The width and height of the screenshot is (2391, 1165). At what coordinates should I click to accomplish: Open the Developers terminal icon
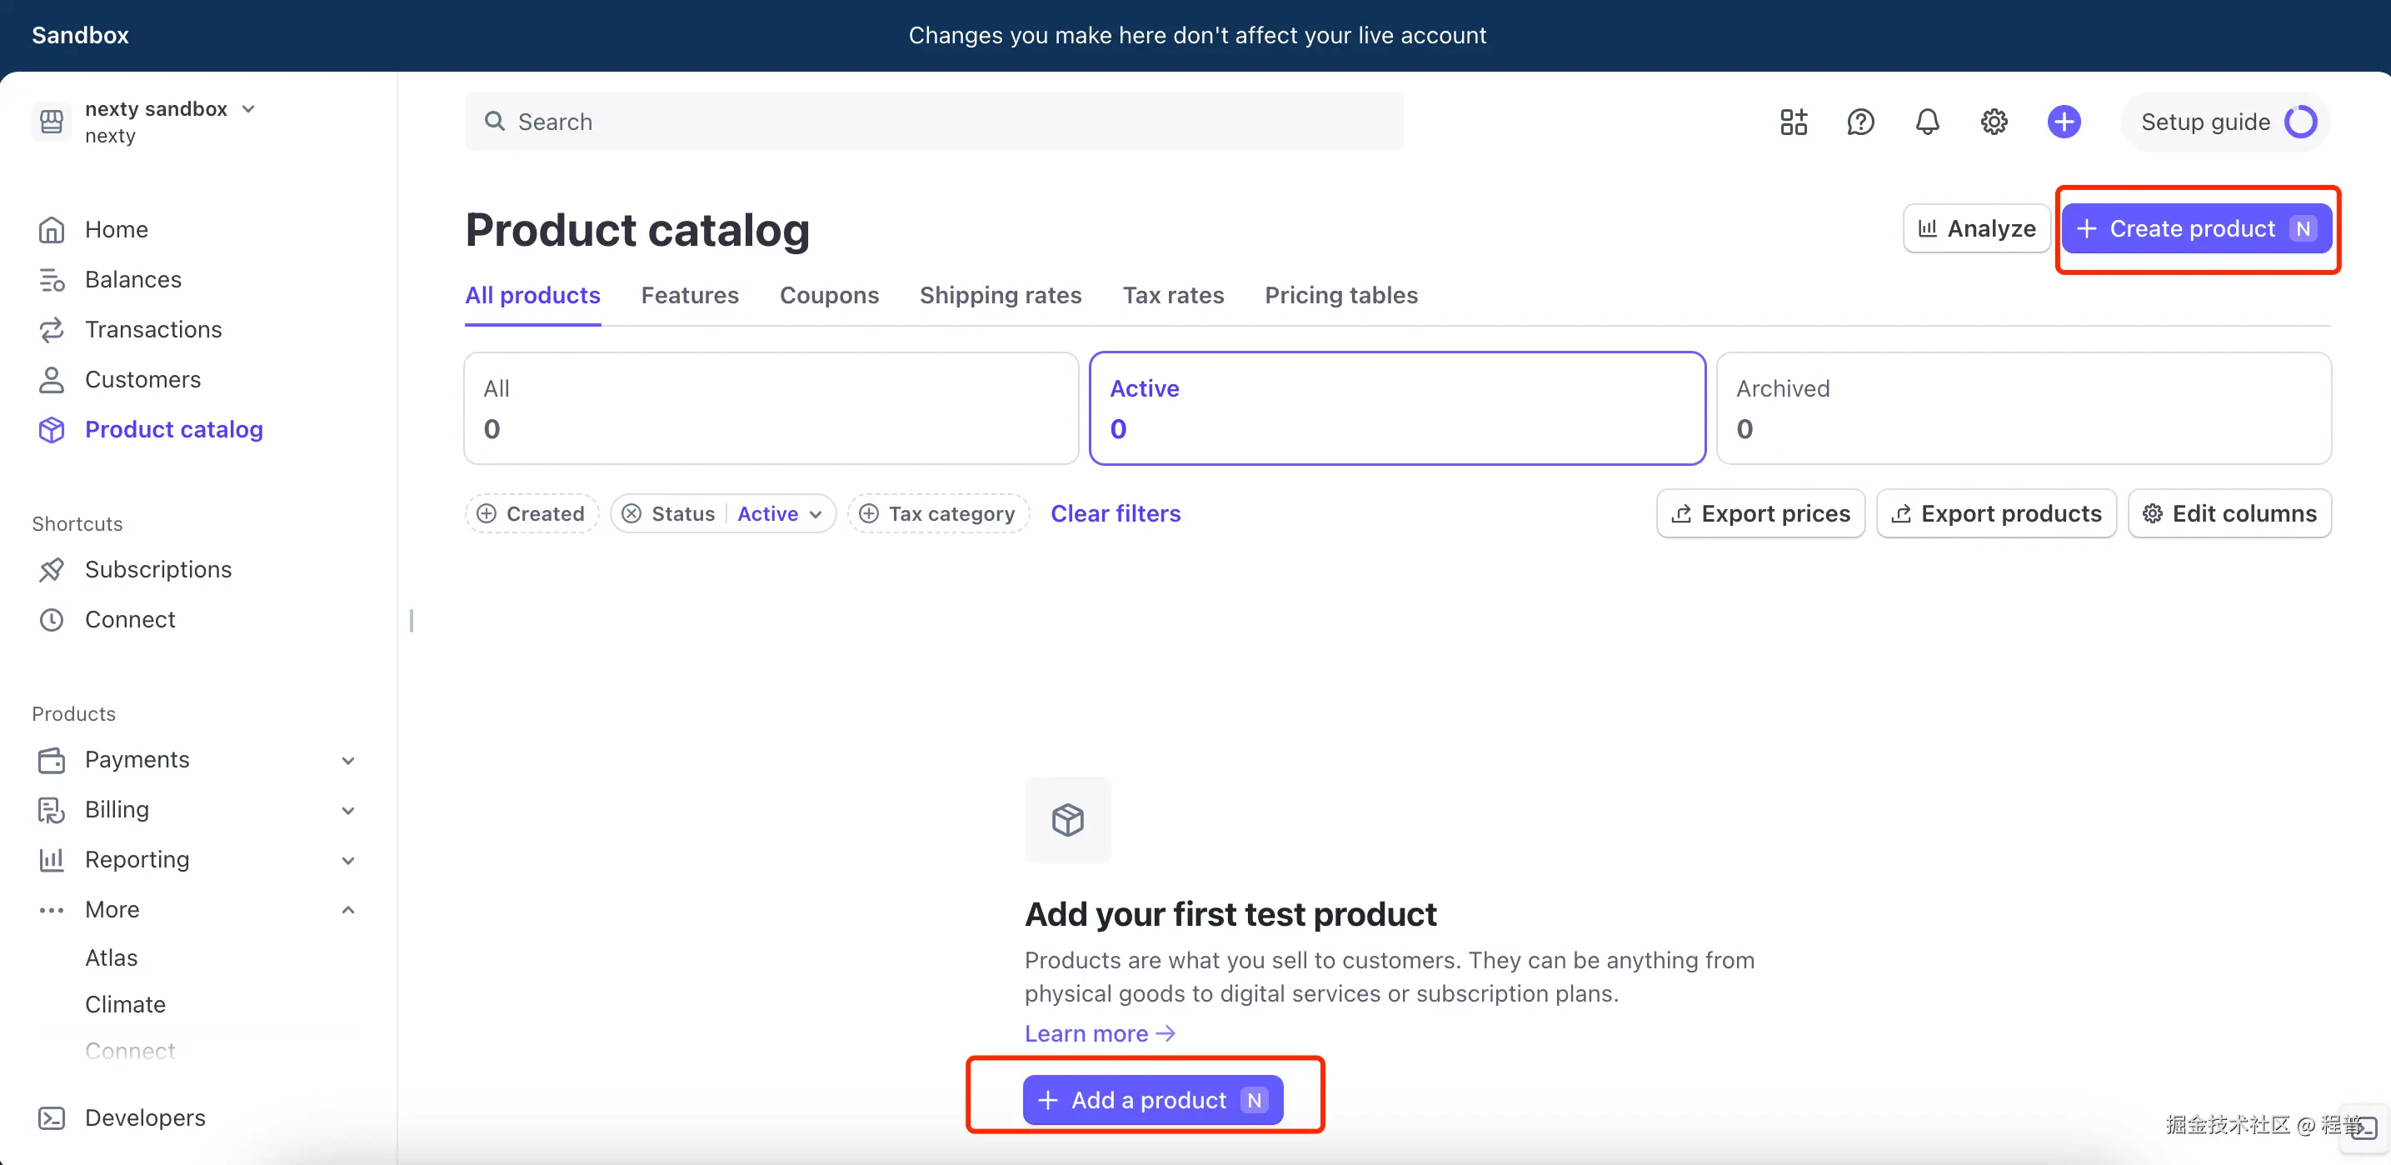pyautogui.click(x=51, y=1117)
